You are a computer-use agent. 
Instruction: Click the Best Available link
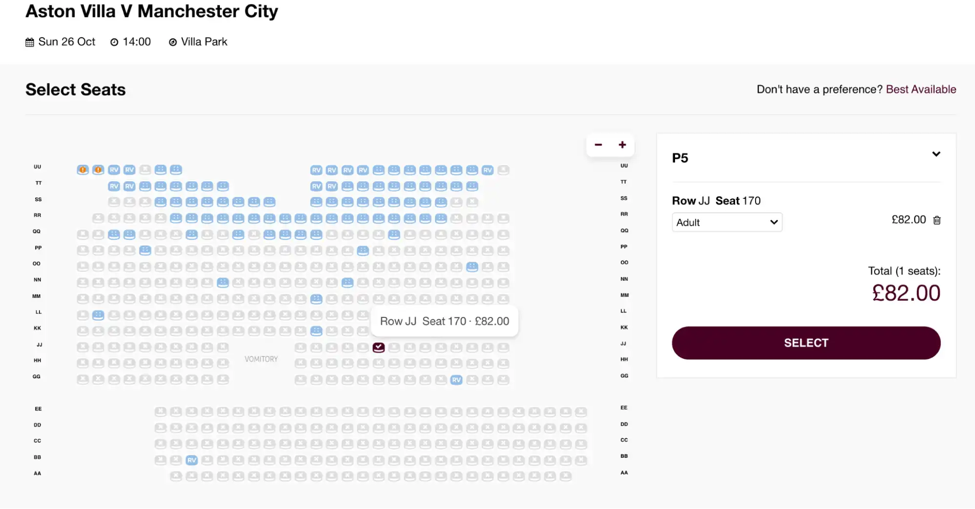pyautogui.click(x=921, y=89)
